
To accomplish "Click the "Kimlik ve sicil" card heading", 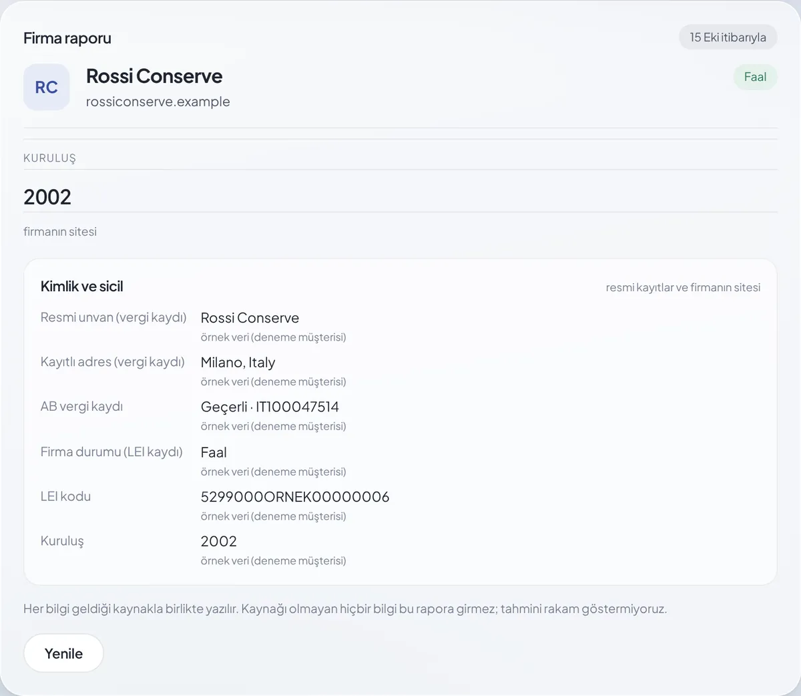I will (x=82, y=287).
